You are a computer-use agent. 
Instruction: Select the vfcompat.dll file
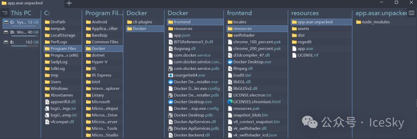click(63, 122)
